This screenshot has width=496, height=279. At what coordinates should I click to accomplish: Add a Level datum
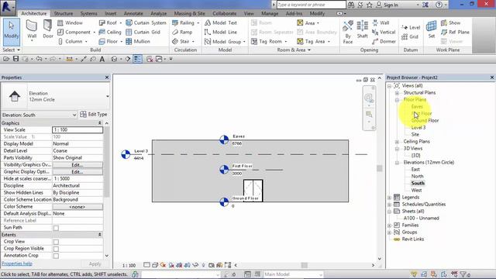pyautogui.click(x=411, y=28)
